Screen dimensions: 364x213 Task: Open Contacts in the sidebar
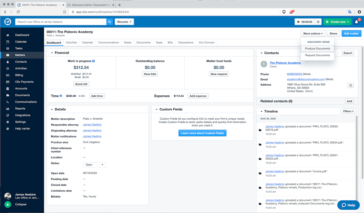22,62
